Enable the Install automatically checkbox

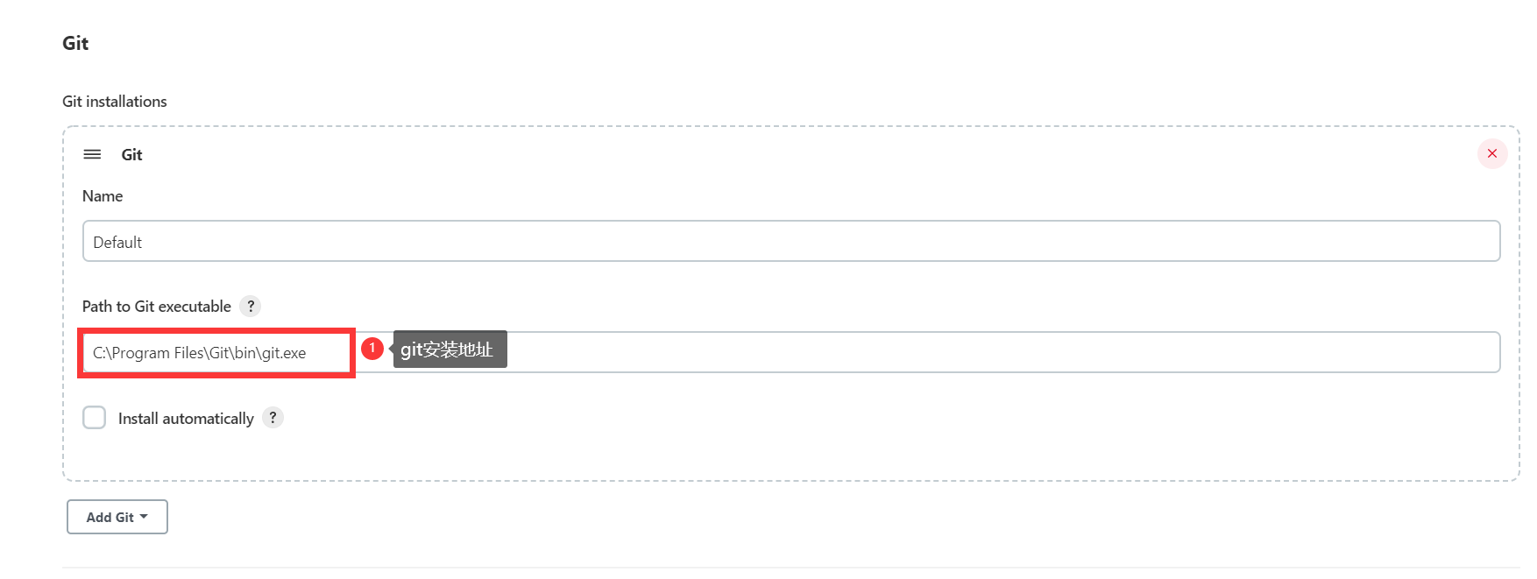95,418
